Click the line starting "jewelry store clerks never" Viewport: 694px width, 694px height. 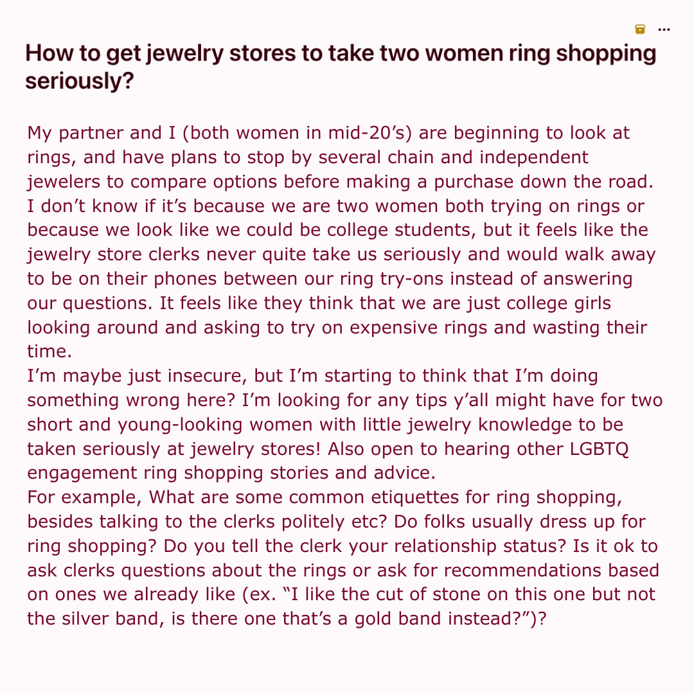341,254
